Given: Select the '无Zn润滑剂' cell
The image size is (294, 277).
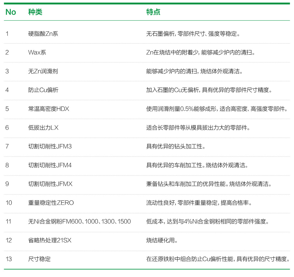Looking at the screenshot, I should click(x=43, y=71).
